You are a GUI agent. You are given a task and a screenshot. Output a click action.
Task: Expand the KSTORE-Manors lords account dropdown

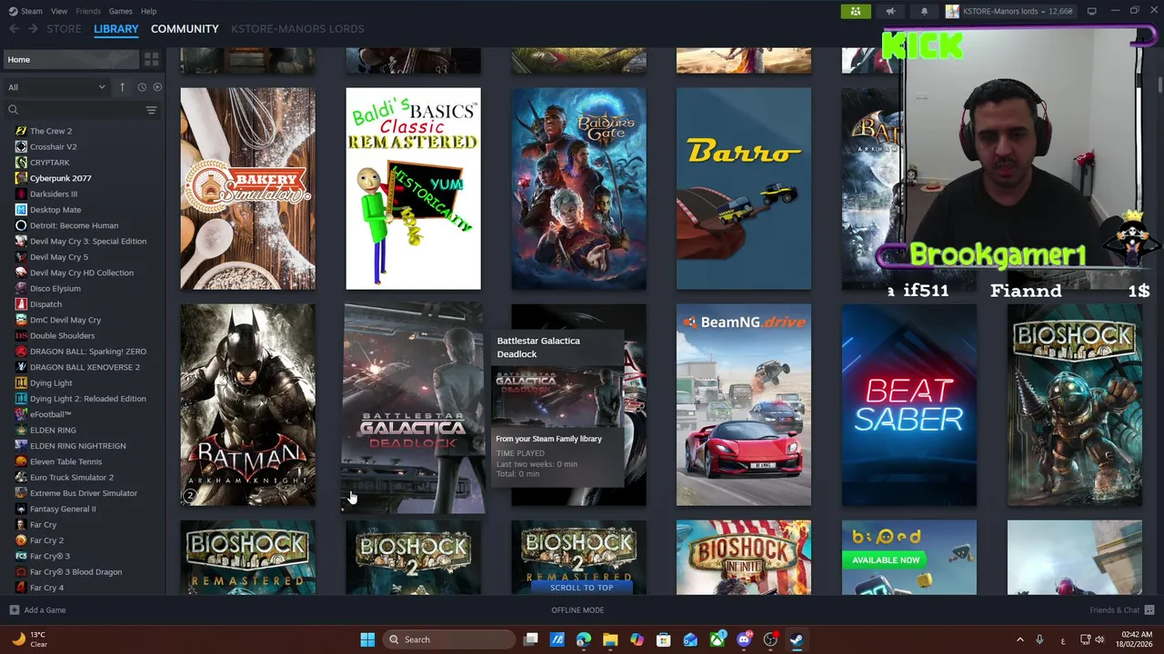pos(1009,11)
